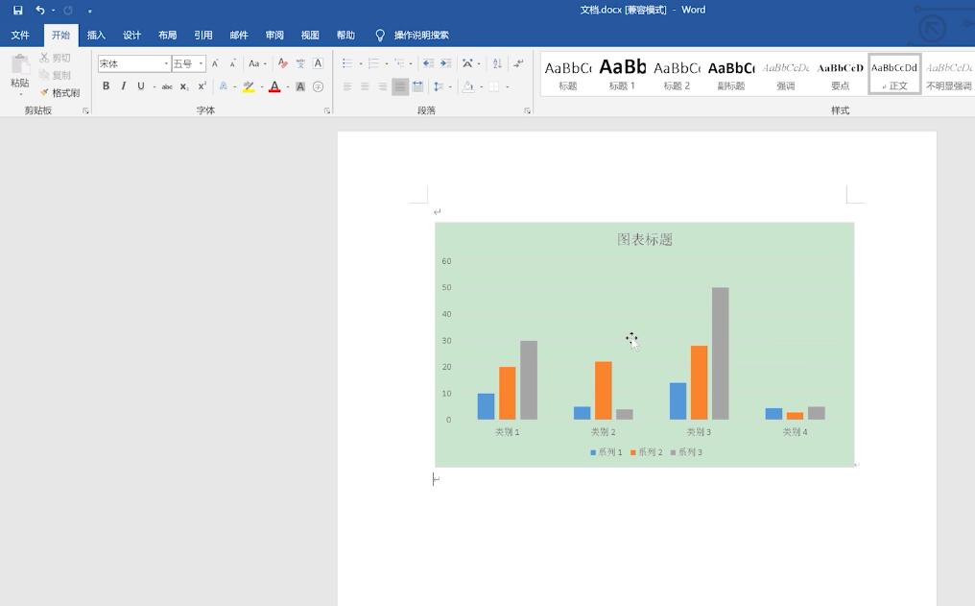975x606 pixels.
Task: Click the lightbulb Tell Me icon
Action: (x=380, y=36)
